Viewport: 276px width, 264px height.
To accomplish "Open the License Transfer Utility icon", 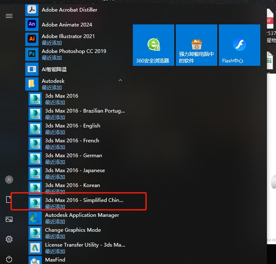I will click(35, 247).
